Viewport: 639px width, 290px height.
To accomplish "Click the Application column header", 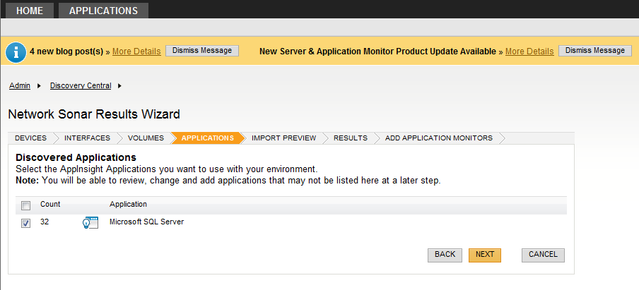I will coord(128,204).
